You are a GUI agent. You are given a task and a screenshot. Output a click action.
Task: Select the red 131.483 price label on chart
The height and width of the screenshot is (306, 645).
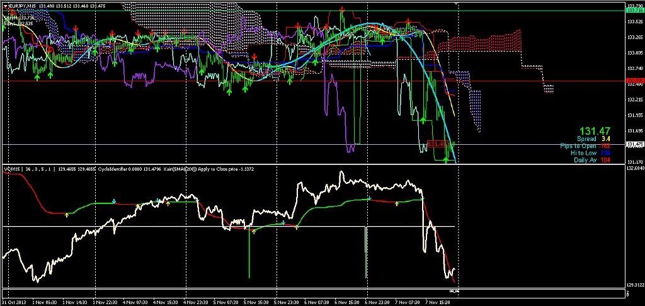438,144
